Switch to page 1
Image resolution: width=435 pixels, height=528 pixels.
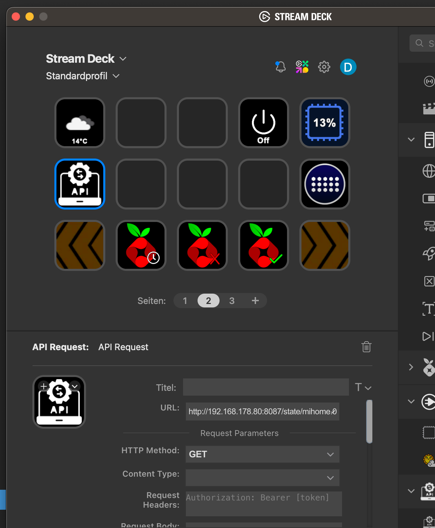185,301
